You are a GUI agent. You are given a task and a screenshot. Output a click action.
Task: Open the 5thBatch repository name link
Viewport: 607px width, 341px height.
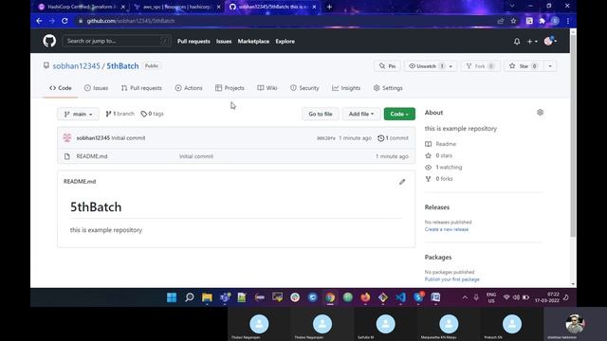122,66
